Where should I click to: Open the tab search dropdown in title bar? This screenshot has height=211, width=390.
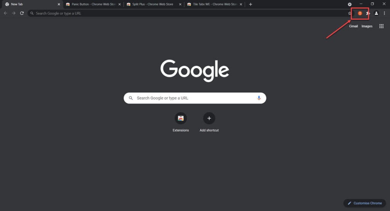(x=350, y=4)
